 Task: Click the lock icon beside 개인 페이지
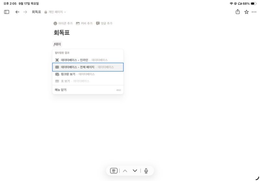45,12
